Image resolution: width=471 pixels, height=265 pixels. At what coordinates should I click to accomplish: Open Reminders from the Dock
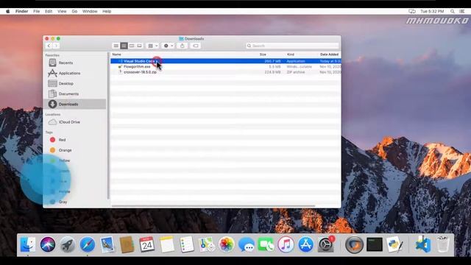coord(186,244)
